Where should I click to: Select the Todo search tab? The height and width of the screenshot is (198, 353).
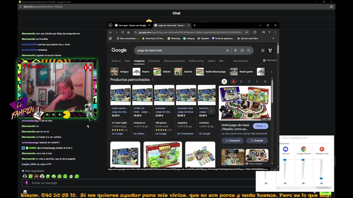coord(127,61)
